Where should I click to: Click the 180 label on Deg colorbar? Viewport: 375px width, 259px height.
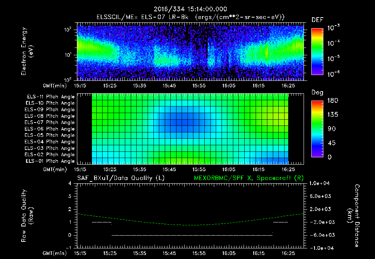pyautogui.click(x=333, y=101)
